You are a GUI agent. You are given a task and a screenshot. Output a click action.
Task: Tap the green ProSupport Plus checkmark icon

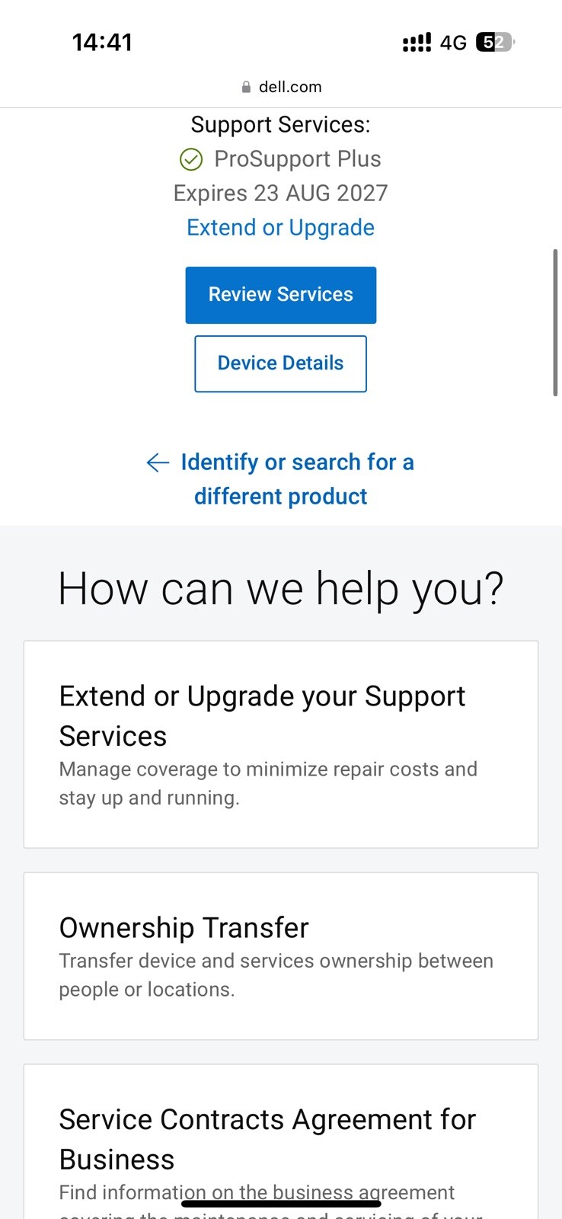191,159
